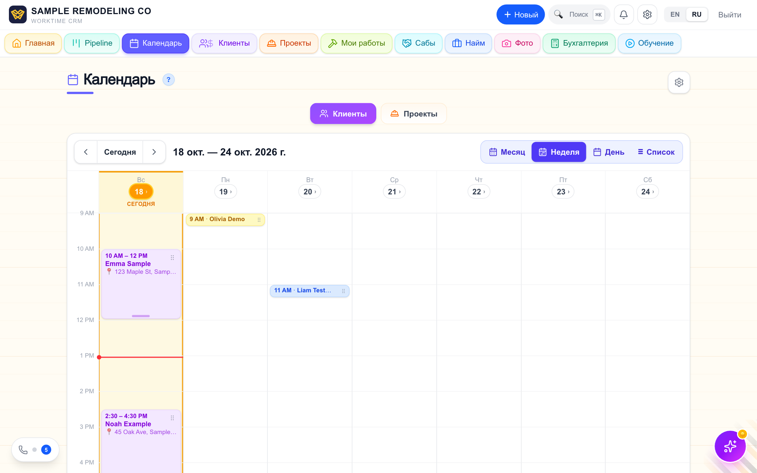
Task: Open the Фото nav tab
Action: pyautogui.click(x=517, y=43)
